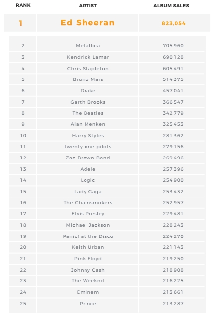Click rank number 10 for Harry Styles
This screenshot has height=315, width=216.
coord(23,136)
